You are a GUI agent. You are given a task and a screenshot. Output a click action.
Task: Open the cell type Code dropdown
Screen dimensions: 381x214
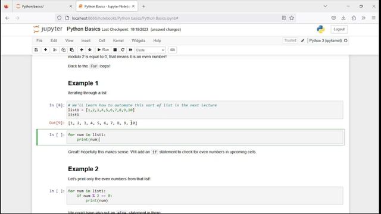pyautogui.click(x=151, y=50)
